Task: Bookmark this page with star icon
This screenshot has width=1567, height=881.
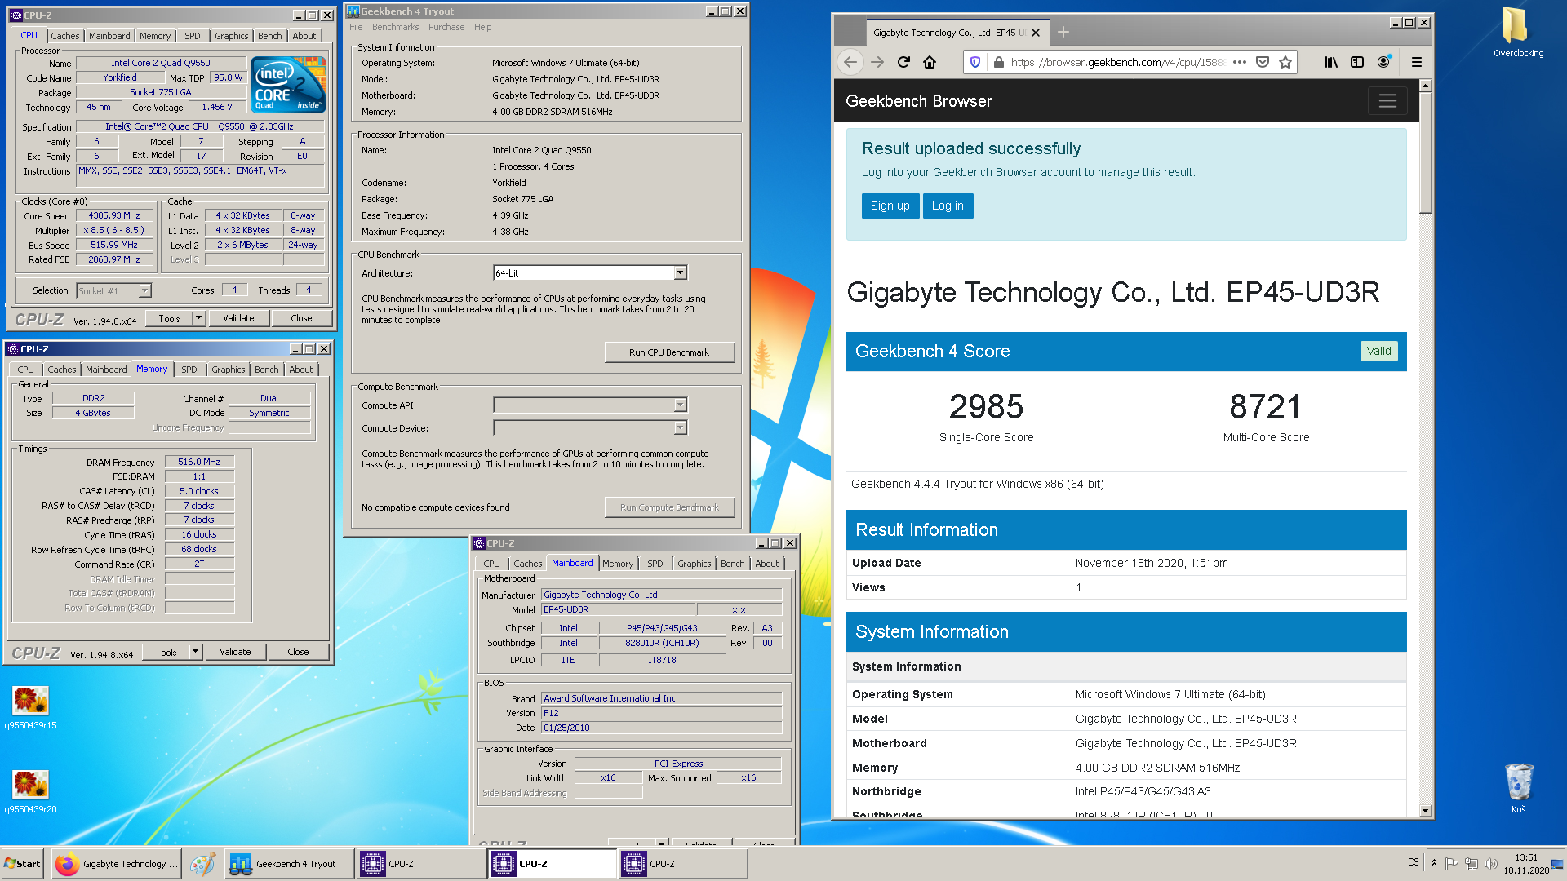Action: tap(1285, 62)
